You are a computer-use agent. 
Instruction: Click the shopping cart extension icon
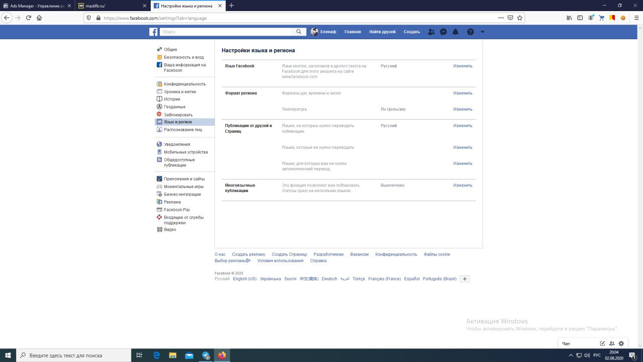[601, 18]
